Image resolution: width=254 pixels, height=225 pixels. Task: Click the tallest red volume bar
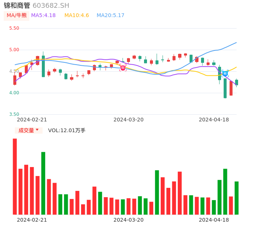[x=15, y=176]
